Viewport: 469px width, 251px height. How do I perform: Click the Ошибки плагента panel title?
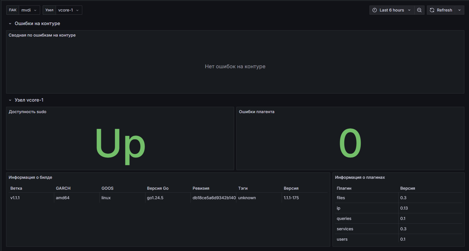[257, 112]
